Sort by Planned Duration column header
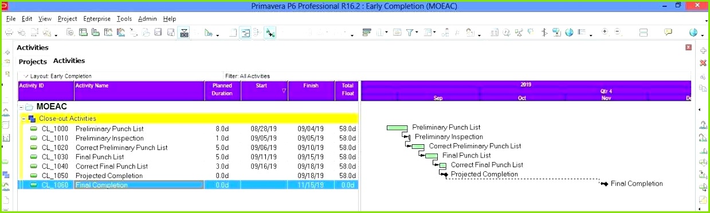This screenshot has width=710, height=213. (222, 90)
